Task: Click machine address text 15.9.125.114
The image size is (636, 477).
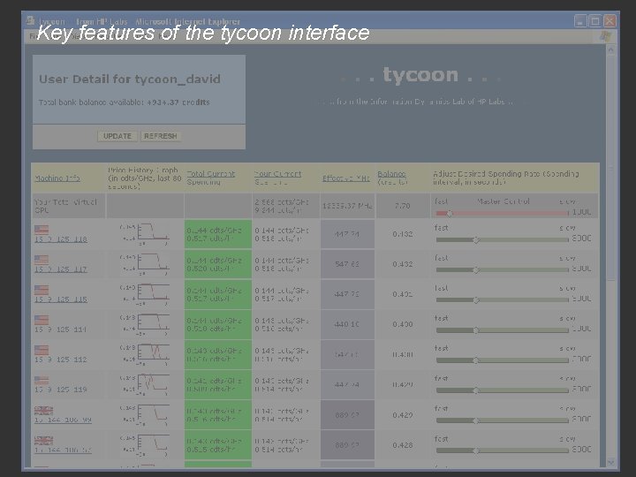Action: click(61, 329)
